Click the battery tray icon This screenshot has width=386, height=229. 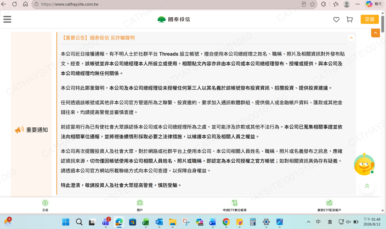point(356,222)
